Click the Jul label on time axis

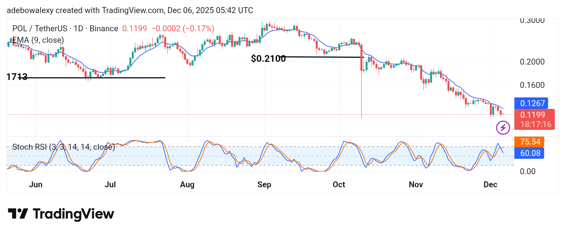coord(110,185)
